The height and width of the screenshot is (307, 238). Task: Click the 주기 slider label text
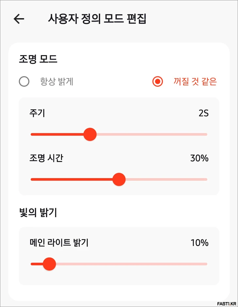[x=37, y=113]
